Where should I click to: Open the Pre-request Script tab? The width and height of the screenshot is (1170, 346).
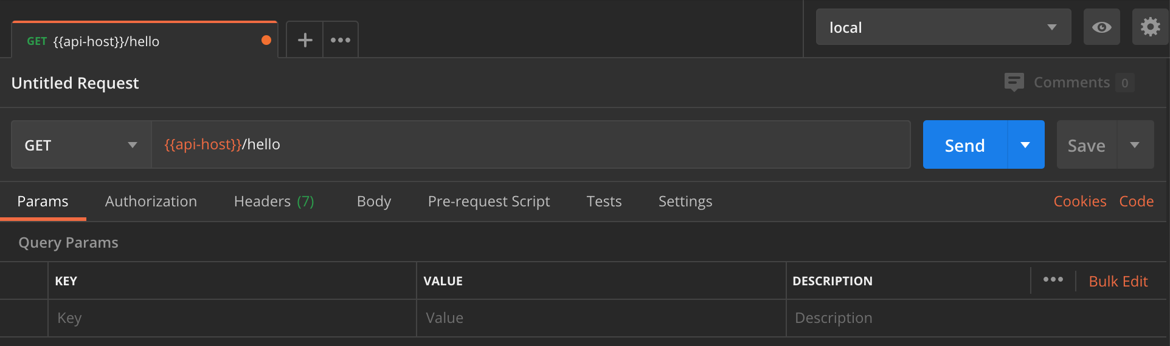point(489,202)
